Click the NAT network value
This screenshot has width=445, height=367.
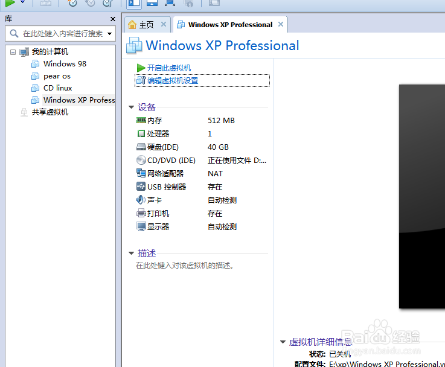coord(215,174)
